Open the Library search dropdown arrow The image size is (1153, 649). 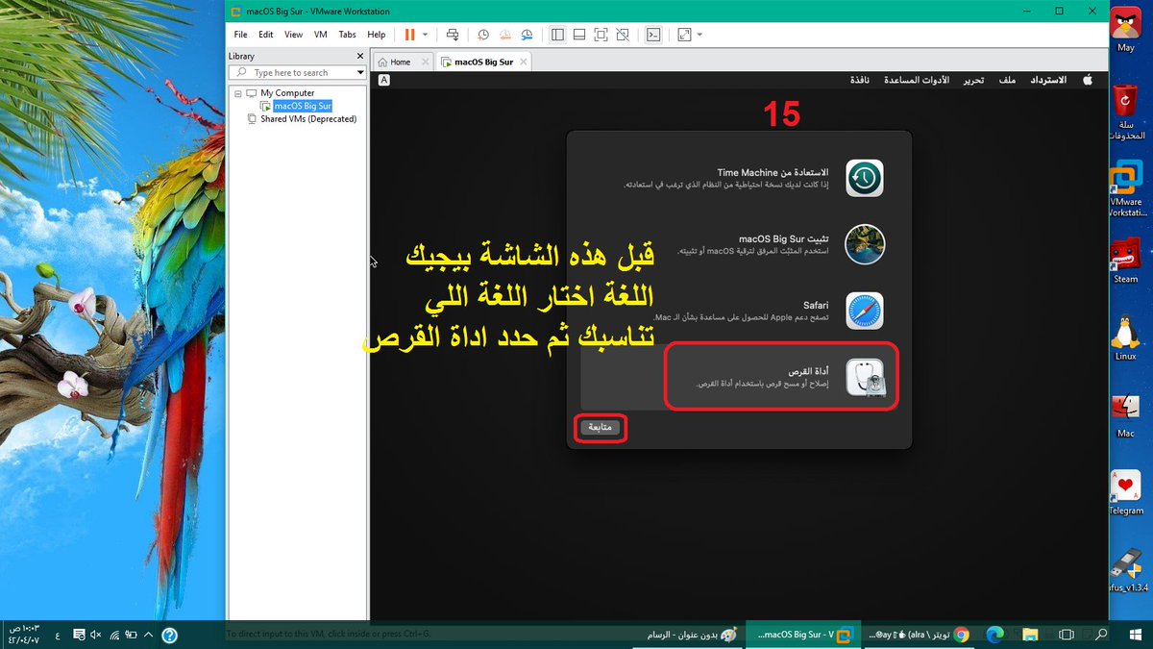(x=360, y=73)
